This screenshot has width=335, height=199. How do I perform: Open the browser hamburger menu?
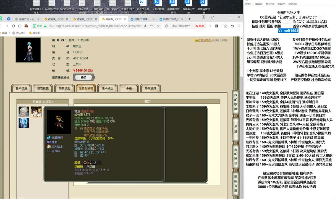(239, 26)
